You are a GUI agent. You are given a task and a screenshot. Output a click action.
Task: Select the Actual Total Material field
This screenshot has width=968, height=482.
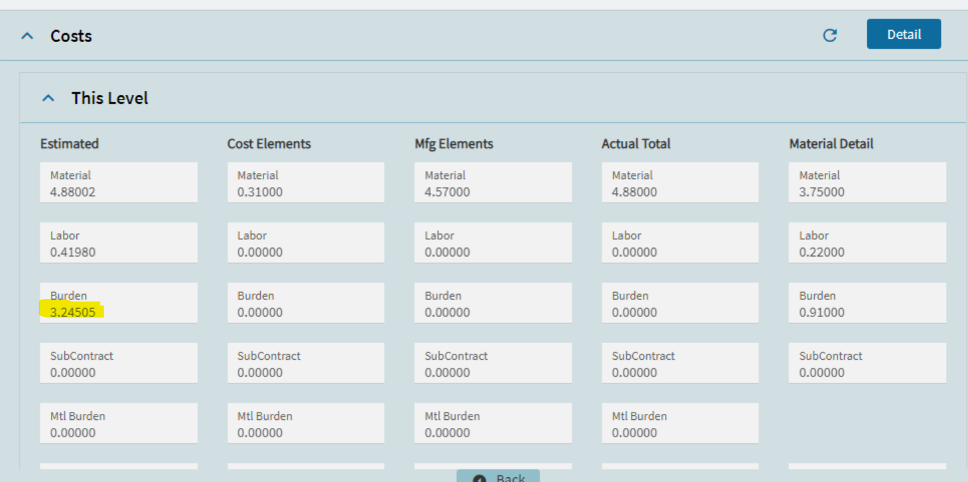pos(680,183)
